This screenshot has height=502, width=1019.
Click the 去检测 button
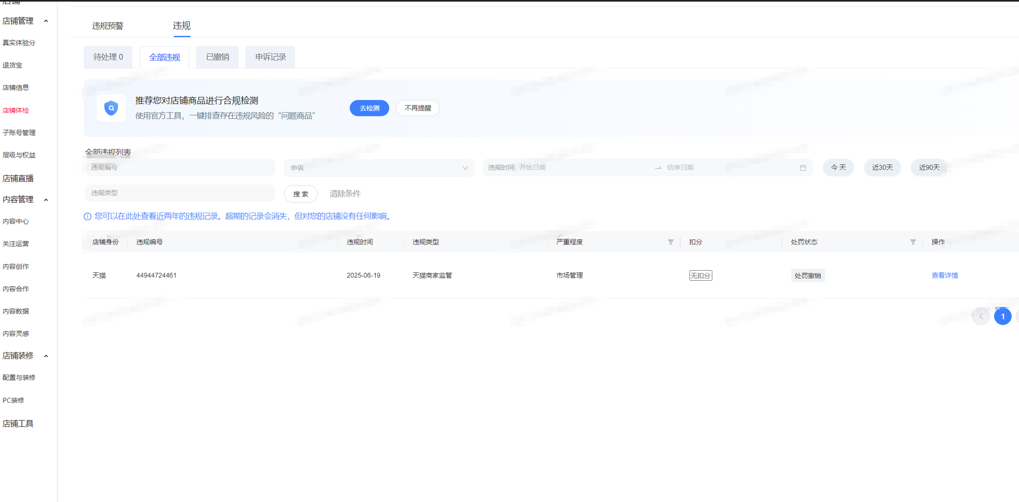pyautogui.click(x=369, y=108)
